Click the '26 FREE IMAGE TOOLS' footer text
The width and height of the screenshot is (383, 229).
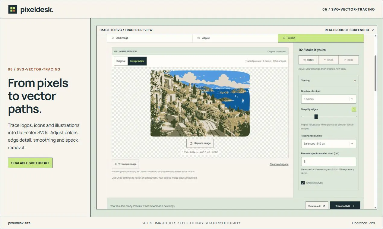191,223
